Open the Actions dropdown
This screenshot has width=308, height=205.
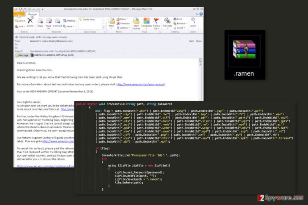coord(124,28)
